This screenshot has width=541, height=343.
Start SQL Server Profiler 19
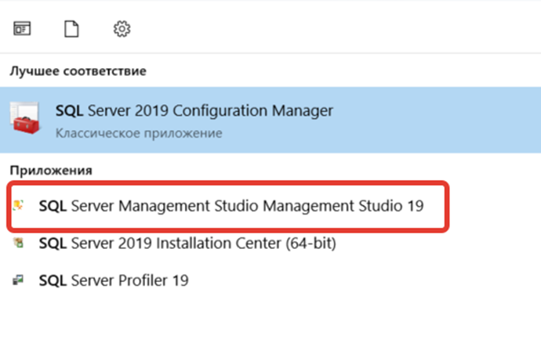point(113,280)
